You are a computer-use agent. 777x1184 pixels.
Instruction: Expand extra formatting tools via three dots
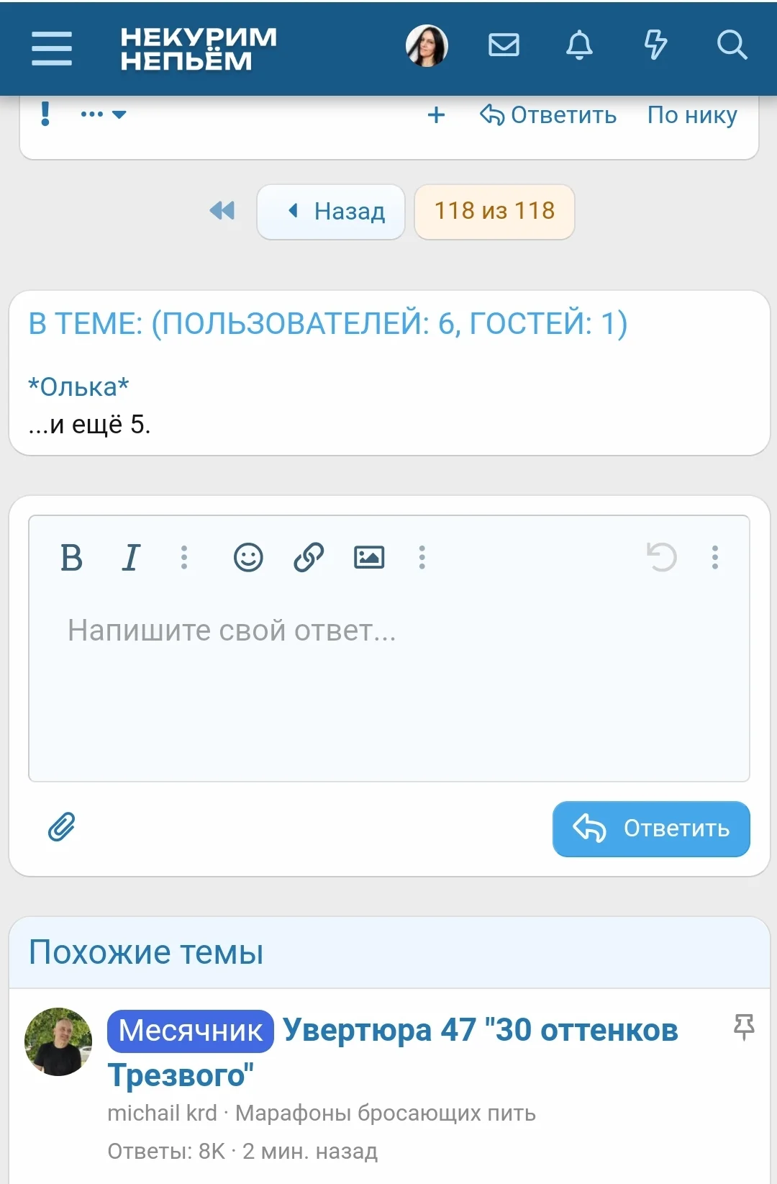coord(184,557)
